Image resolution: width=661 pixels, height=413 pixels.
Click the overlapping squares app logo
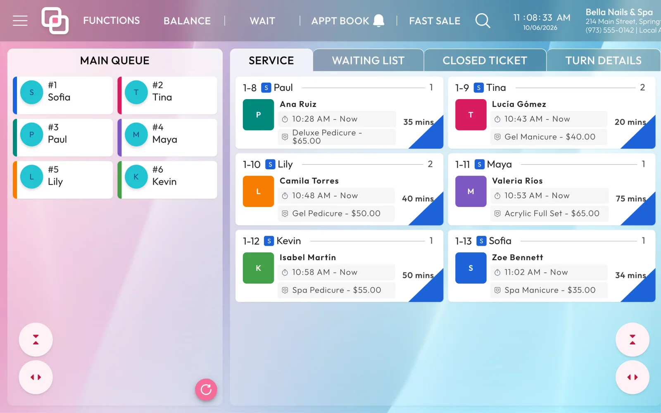pyautogui.click(x=55, y=21)
